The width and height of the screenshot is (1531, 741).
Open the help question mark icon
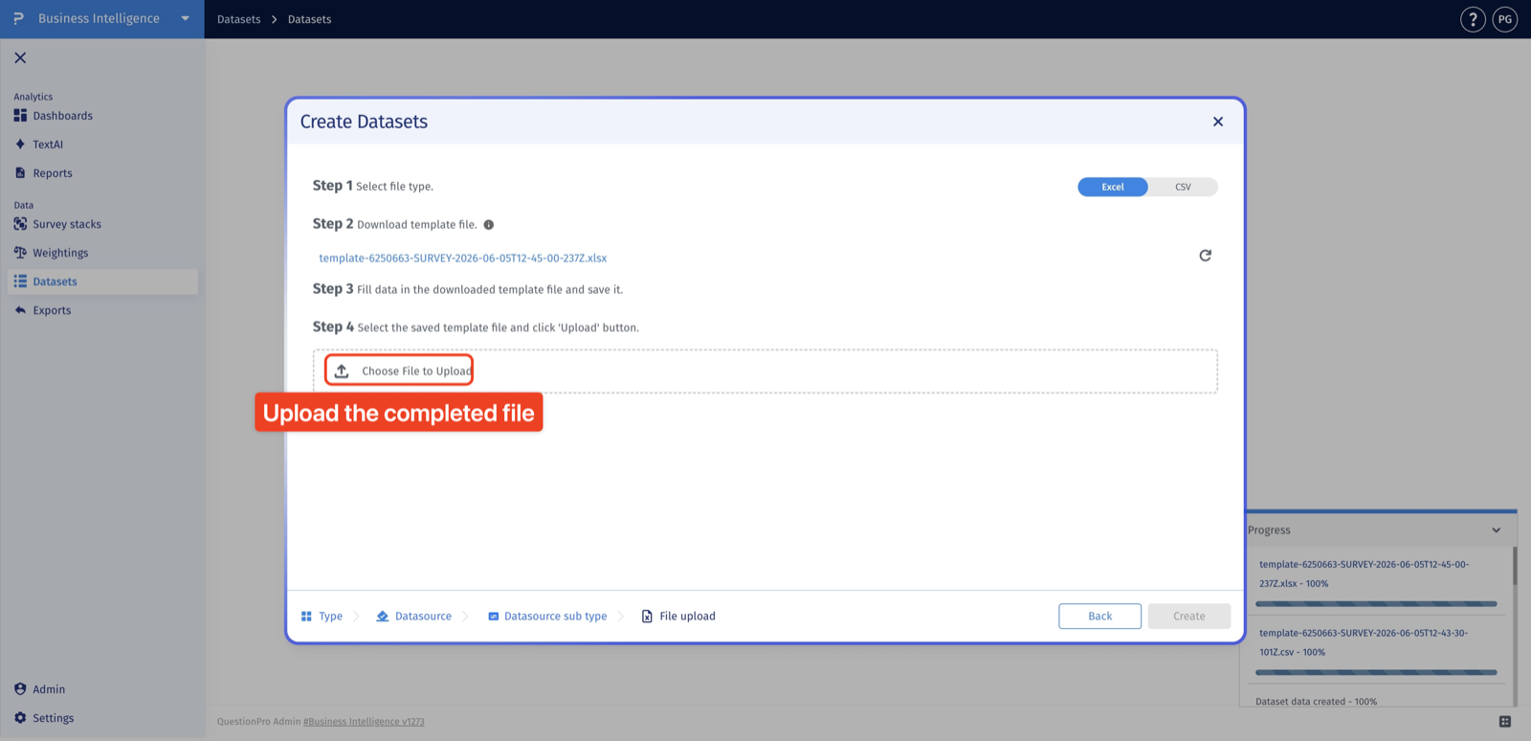coord(1473,19)
